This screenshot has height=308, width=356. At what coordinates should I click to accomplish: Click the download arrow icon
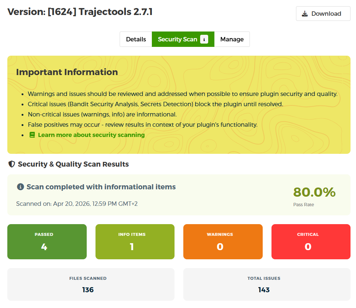304,14
